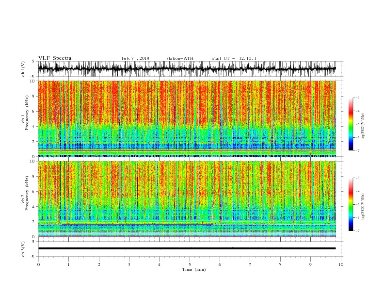Click time axis tick label "9"
The image size is (384, 297).
pyautogui.click(x=310, y=264)
